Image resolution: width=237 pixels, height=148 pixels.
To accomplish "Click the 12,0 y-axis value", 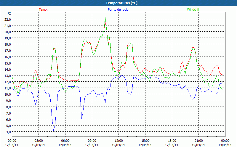I will pyautogui.click(x=8, y=82).
